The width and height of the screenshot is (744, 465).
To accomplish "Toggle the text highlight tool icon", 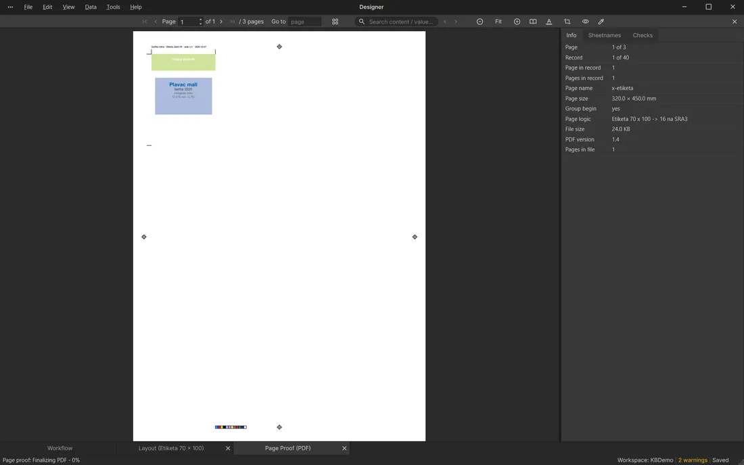I will tap(549, 22).
